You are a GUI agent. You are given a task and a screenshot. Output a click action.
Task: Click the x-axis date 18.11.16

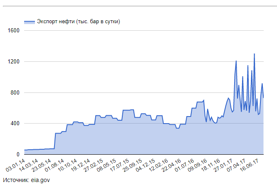(210, 165)
